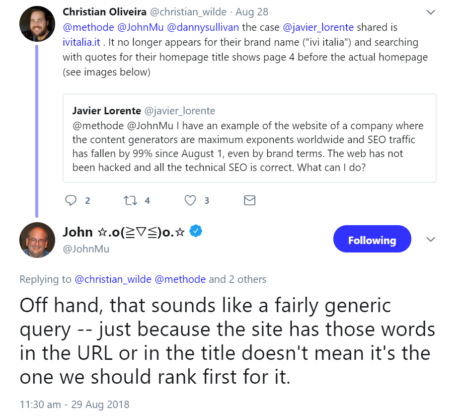The height and width of the screenshot is (418, 461).
Task: Click the @javier_lorente mention link
Action: click(319, 27)
